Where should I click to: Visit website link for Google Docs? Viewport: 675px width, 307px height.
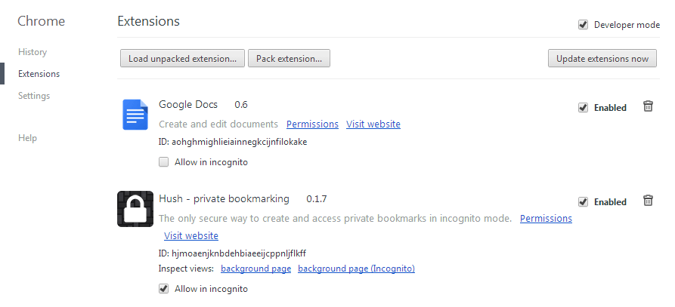(x=373, y=124)
